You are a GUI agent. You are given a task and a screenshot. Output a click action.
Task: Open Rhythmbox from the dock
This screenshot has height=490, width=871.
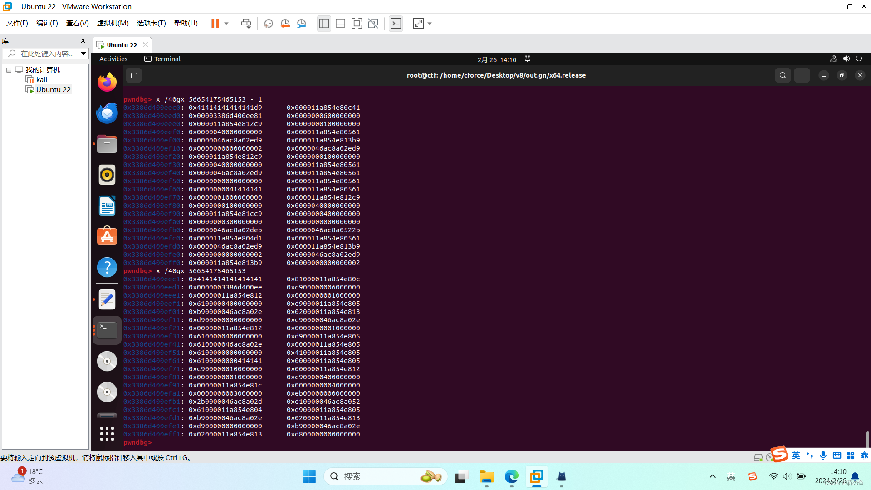[x=107, y=175]
